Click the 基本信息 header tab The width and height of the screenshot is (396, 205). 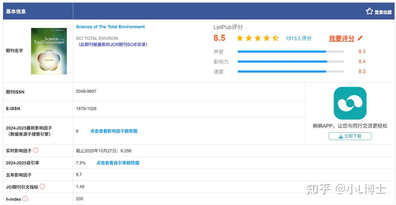(16, 11)
